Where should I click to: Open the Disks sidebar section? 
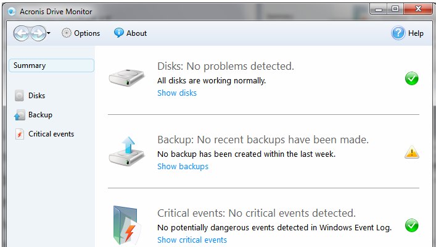pyautogui.click(x=36, y=96)
